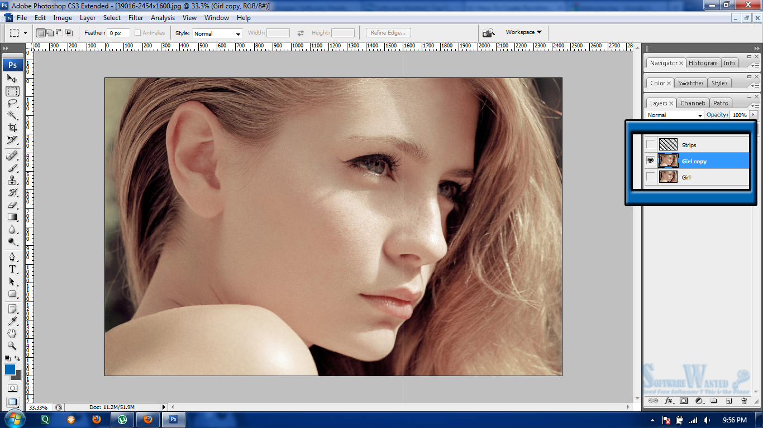Screen dimensions: 763x428
Task: Open the layer blend mode dropdown
Action: coord(675,115)
